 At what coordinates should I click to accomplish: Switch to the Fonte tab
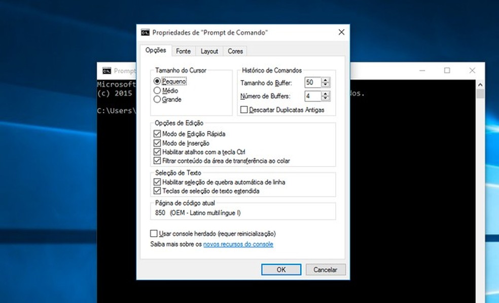click(184, 51)
